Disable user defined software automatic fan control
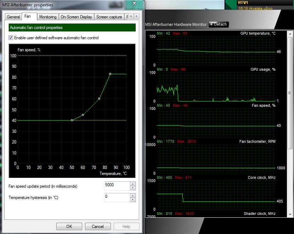This screenshot has height=234, width=294. pyautogui.click(x=11, y=38)
